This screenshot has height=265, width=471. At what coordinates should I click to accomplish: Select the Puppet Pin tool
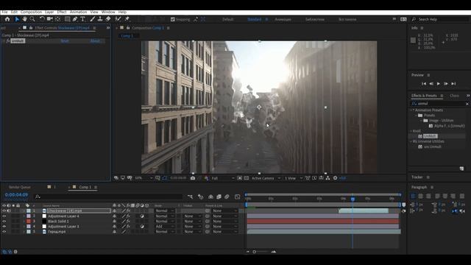127,19
